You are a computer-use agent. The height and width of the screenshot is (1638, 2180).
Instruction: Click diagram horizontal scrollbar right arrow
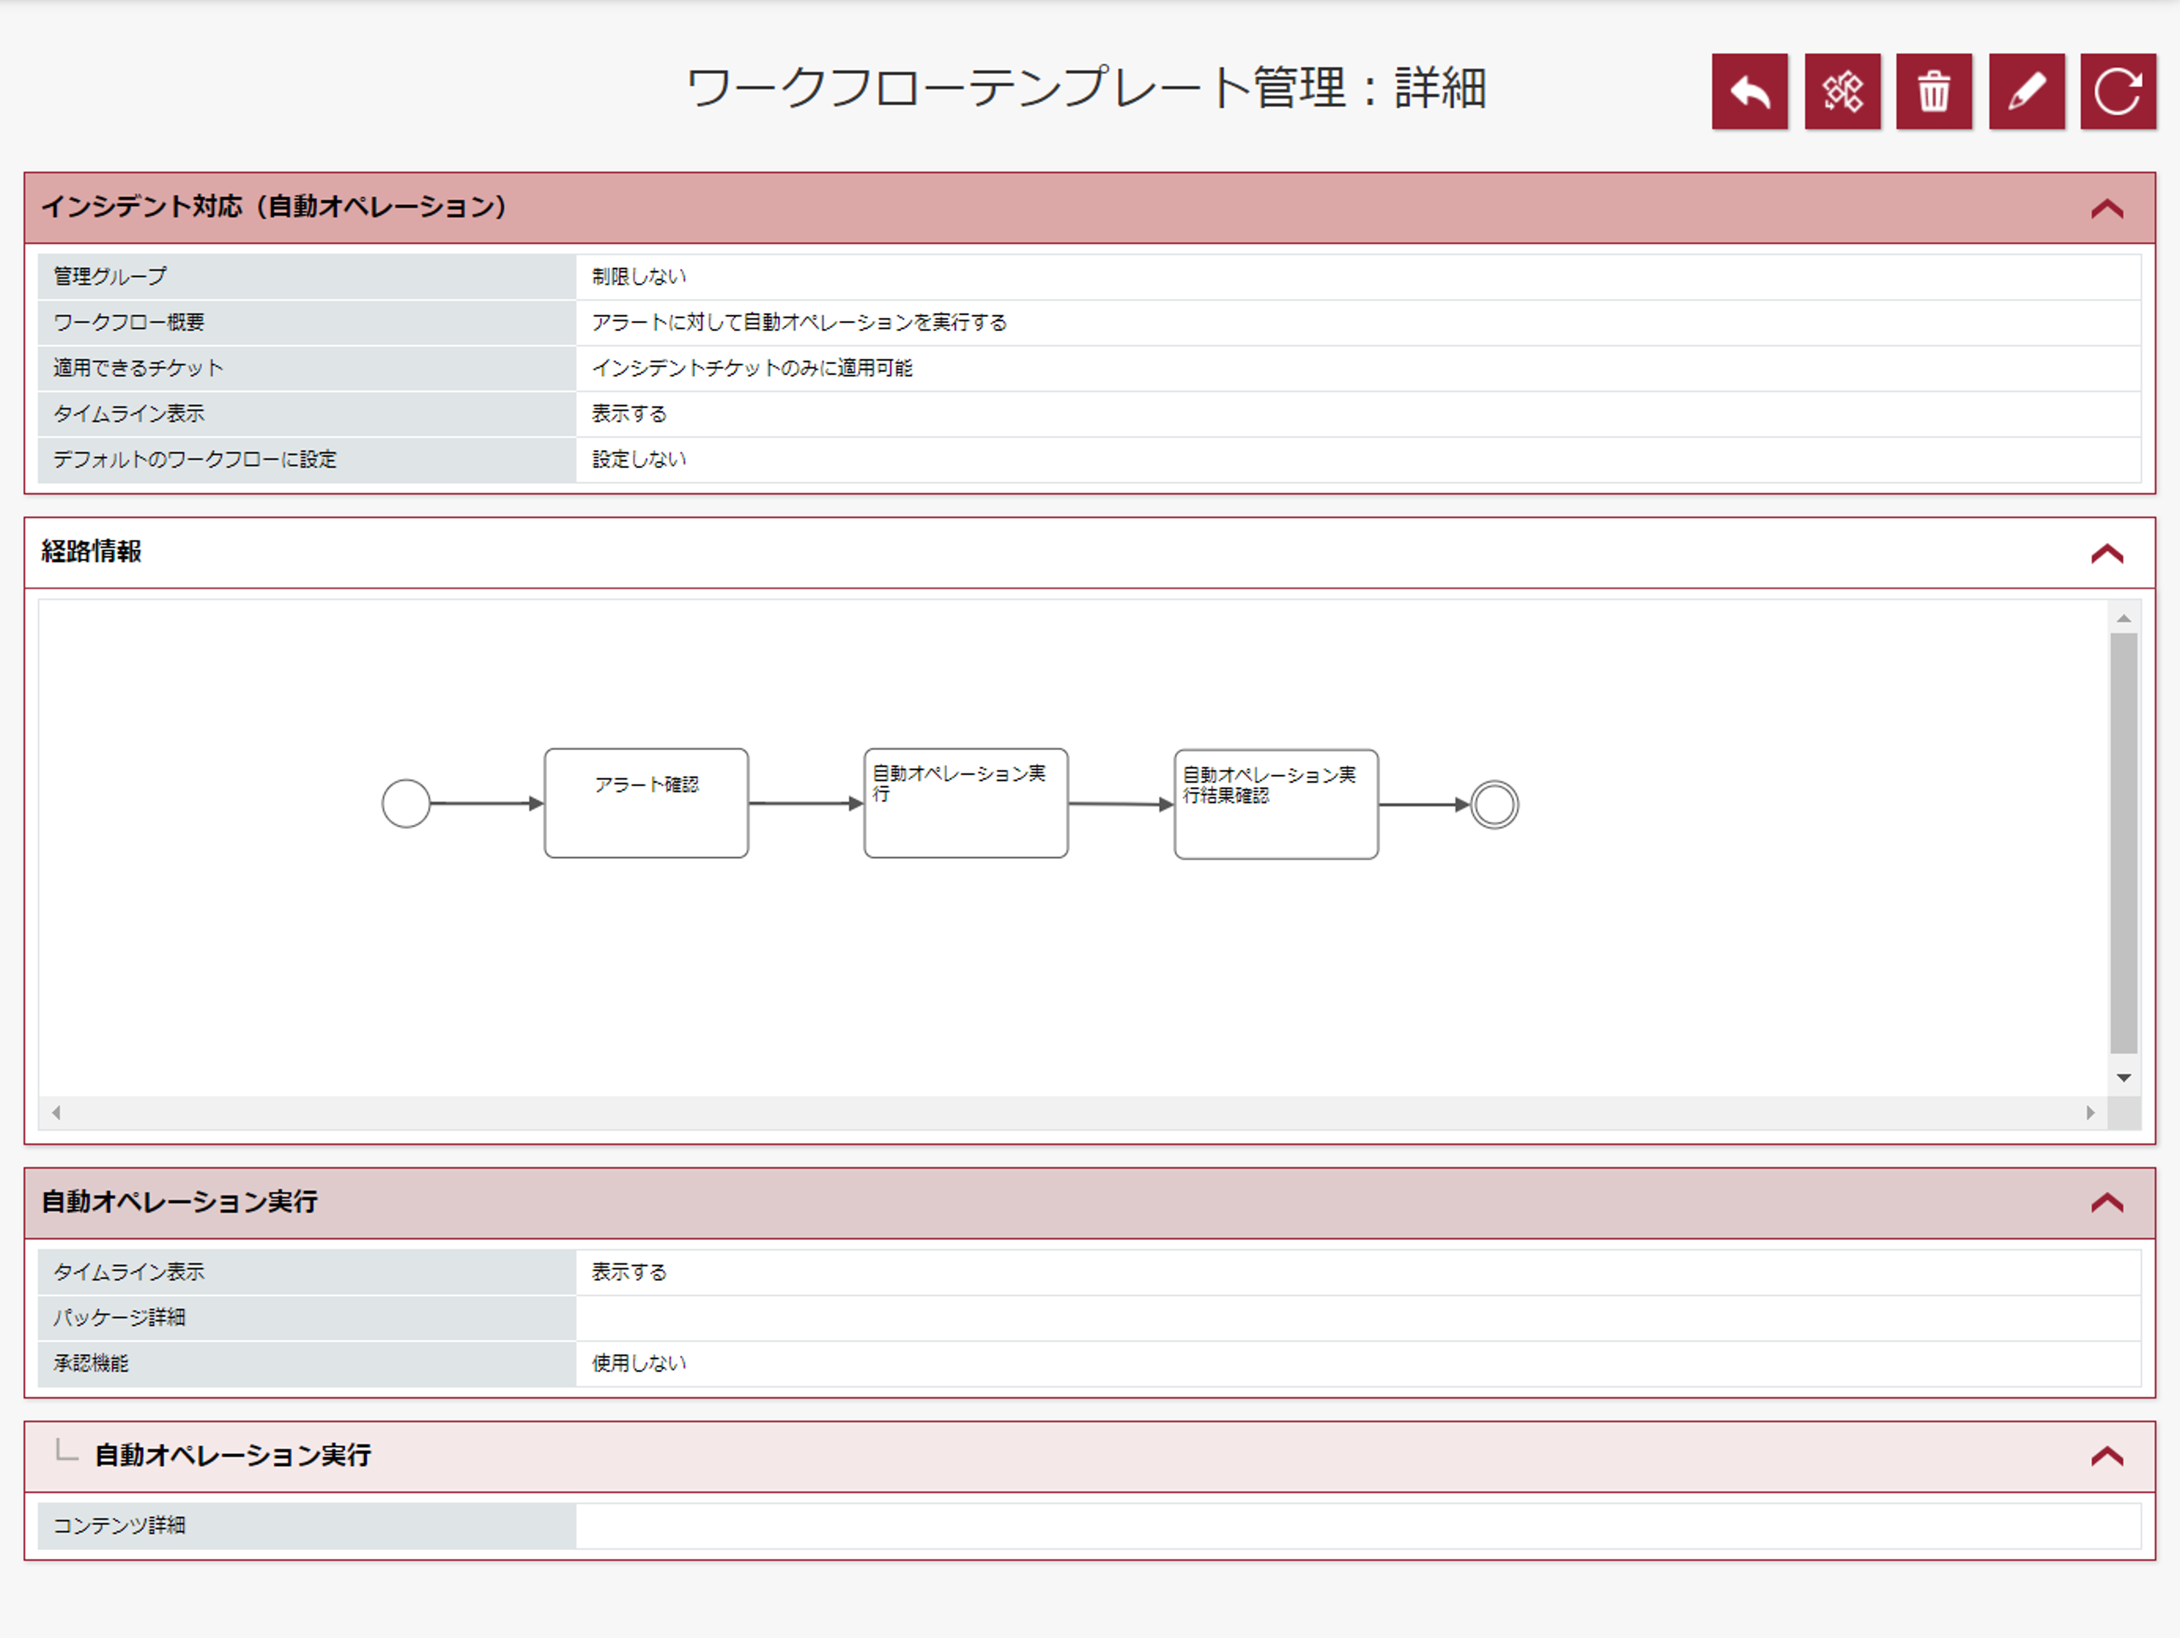[x=2089, y=1113]
